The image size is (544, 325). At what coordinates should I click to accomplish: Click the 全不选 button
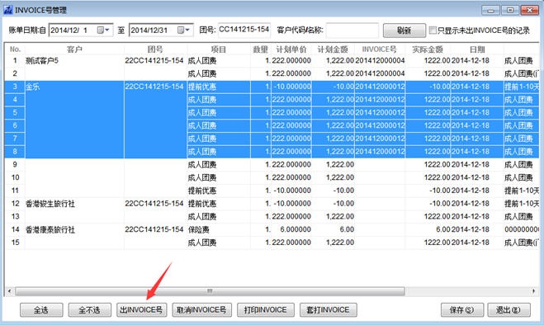click(x=89, y=309)
